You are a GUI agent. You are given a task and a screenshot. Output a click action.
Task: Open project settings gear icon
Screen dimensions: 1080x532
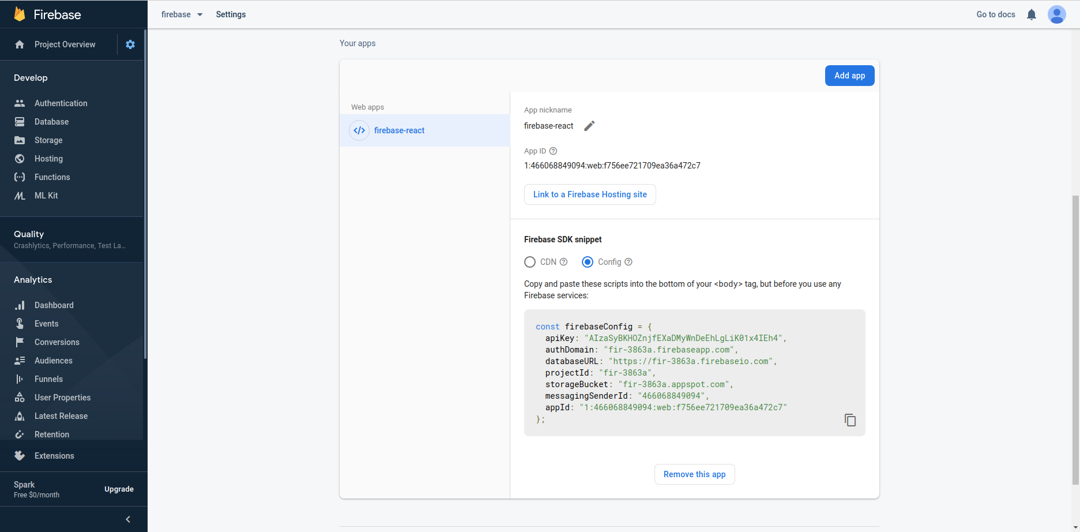click(x=130, y=44)
